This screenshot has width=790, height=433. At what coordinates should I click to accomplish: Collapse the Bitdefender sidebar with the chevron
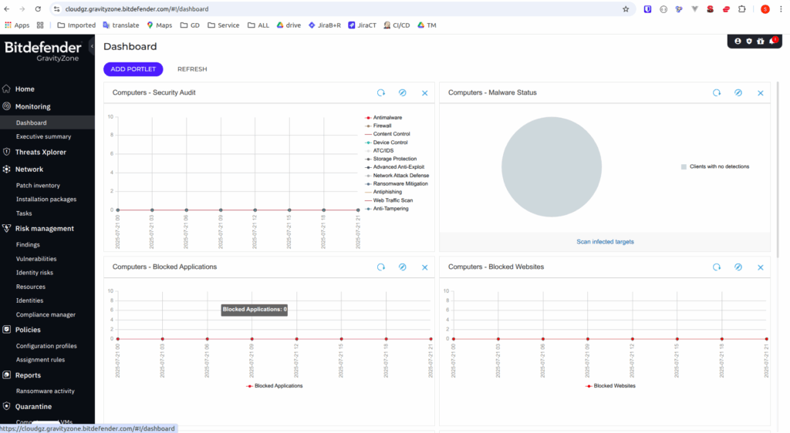click(x=92, y=46)
